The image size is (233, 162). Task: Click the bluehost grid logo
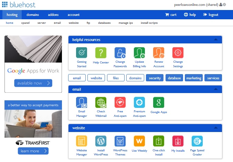(5, 4)
